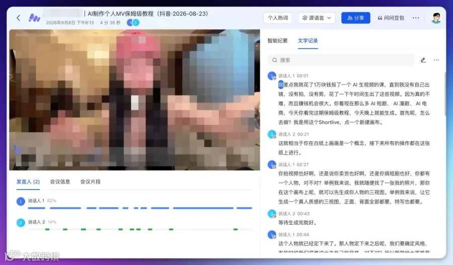Open the user profile avatar
Viewport: 453px width, 265px height.
coord(436,18)
